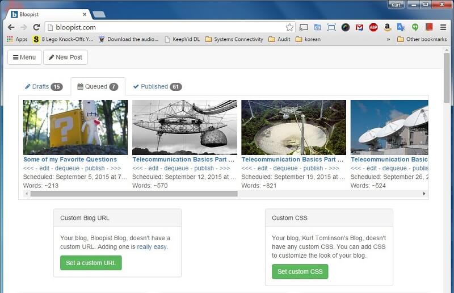Open a new browser tab
Image resolution: width=454 pixels, height=293 pixels.
click(99, 15)
